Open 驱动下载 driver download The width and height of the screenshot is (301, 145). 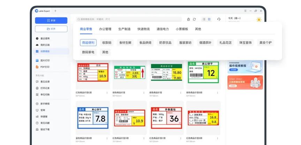coord(43,129)
